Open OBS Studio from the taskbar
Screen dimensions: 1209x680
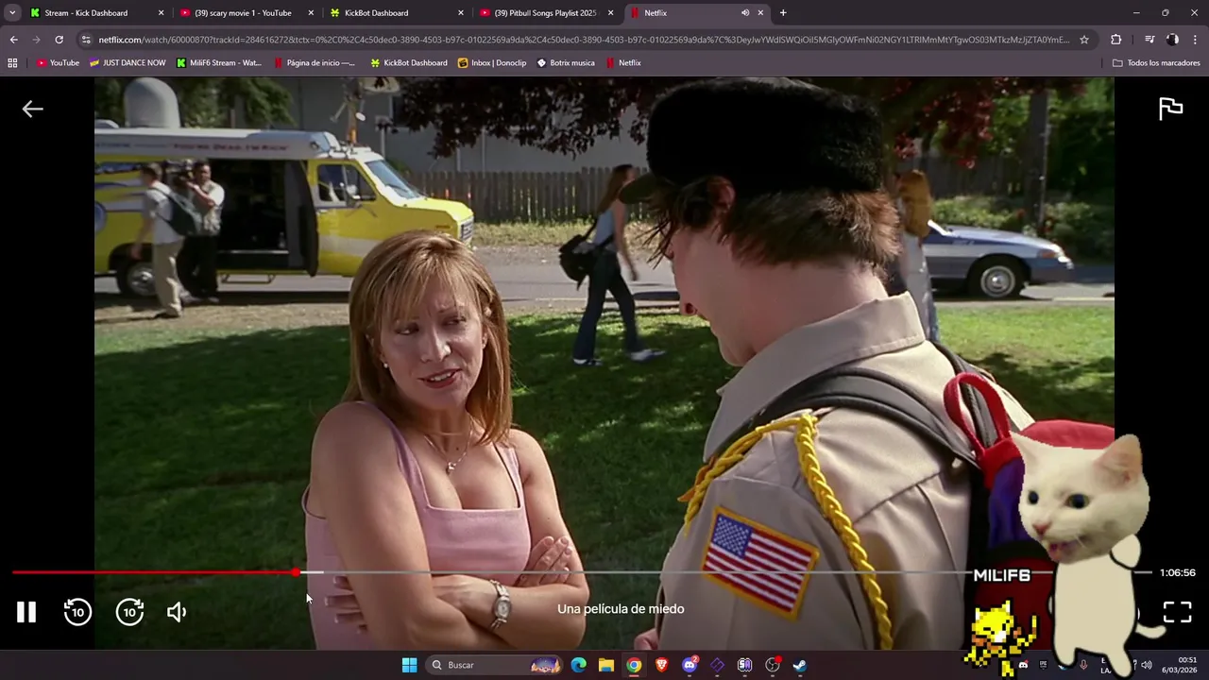[772, 665]
